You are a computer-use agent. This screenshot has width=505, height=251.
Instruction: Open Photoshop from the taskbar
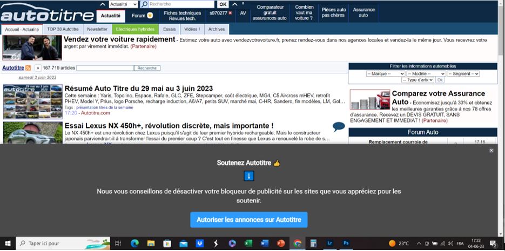[x=346, y=243]
